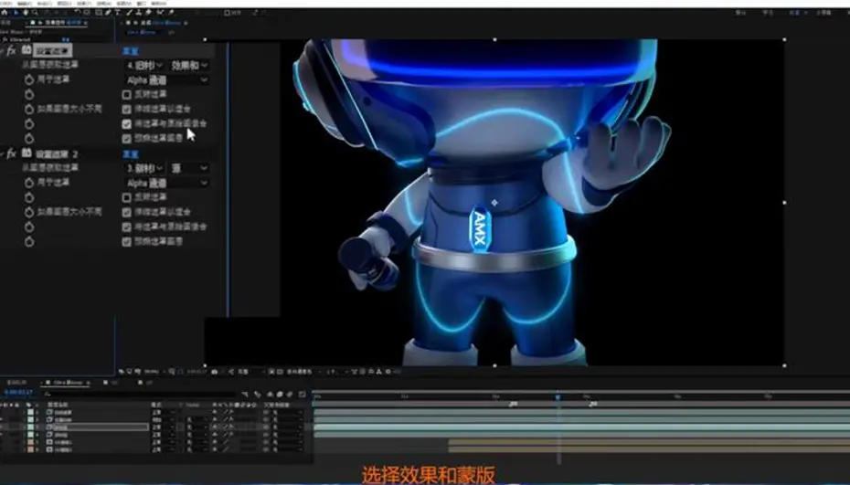This screenshot has width=850, height=485.
Task: Select the Pen tool
Action: click(108, 12)
